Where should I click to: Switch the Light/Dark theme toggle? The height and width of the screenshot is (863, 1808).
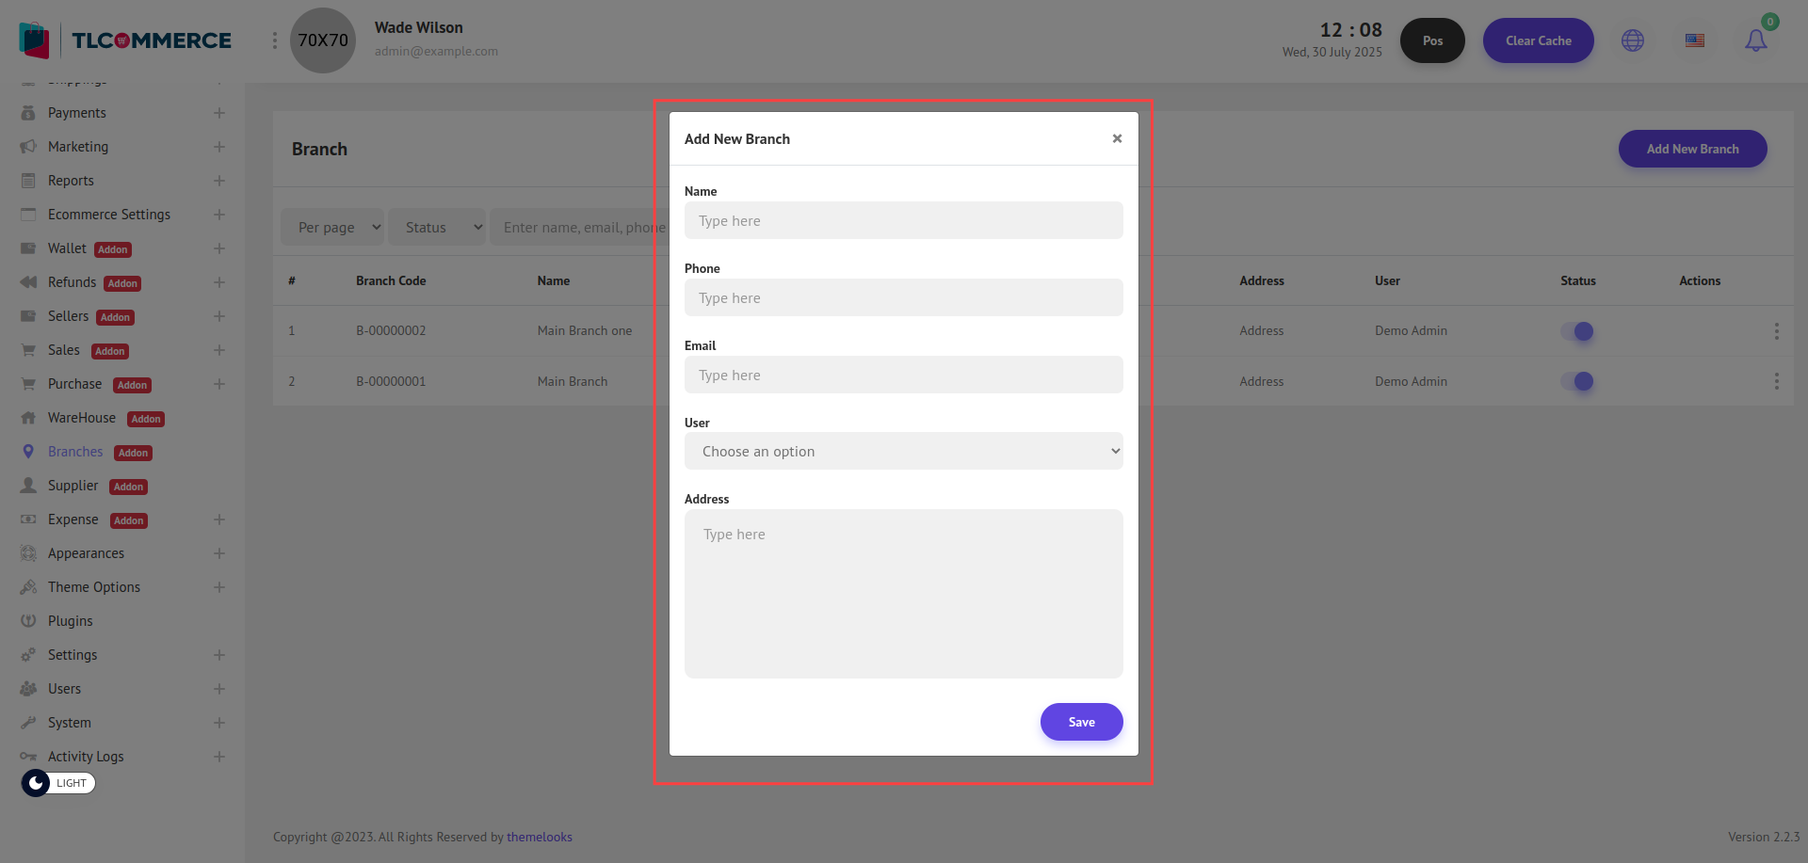pyautogui.click(x=58, y=783)
